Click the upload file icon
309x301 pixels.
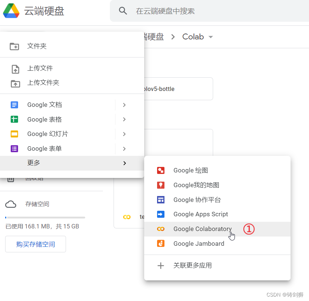coord(15,69)
